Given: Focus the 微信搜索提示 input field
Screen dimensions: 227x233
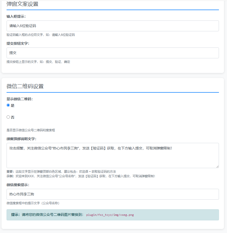Looking at the screenshot, I should point(112,194).
